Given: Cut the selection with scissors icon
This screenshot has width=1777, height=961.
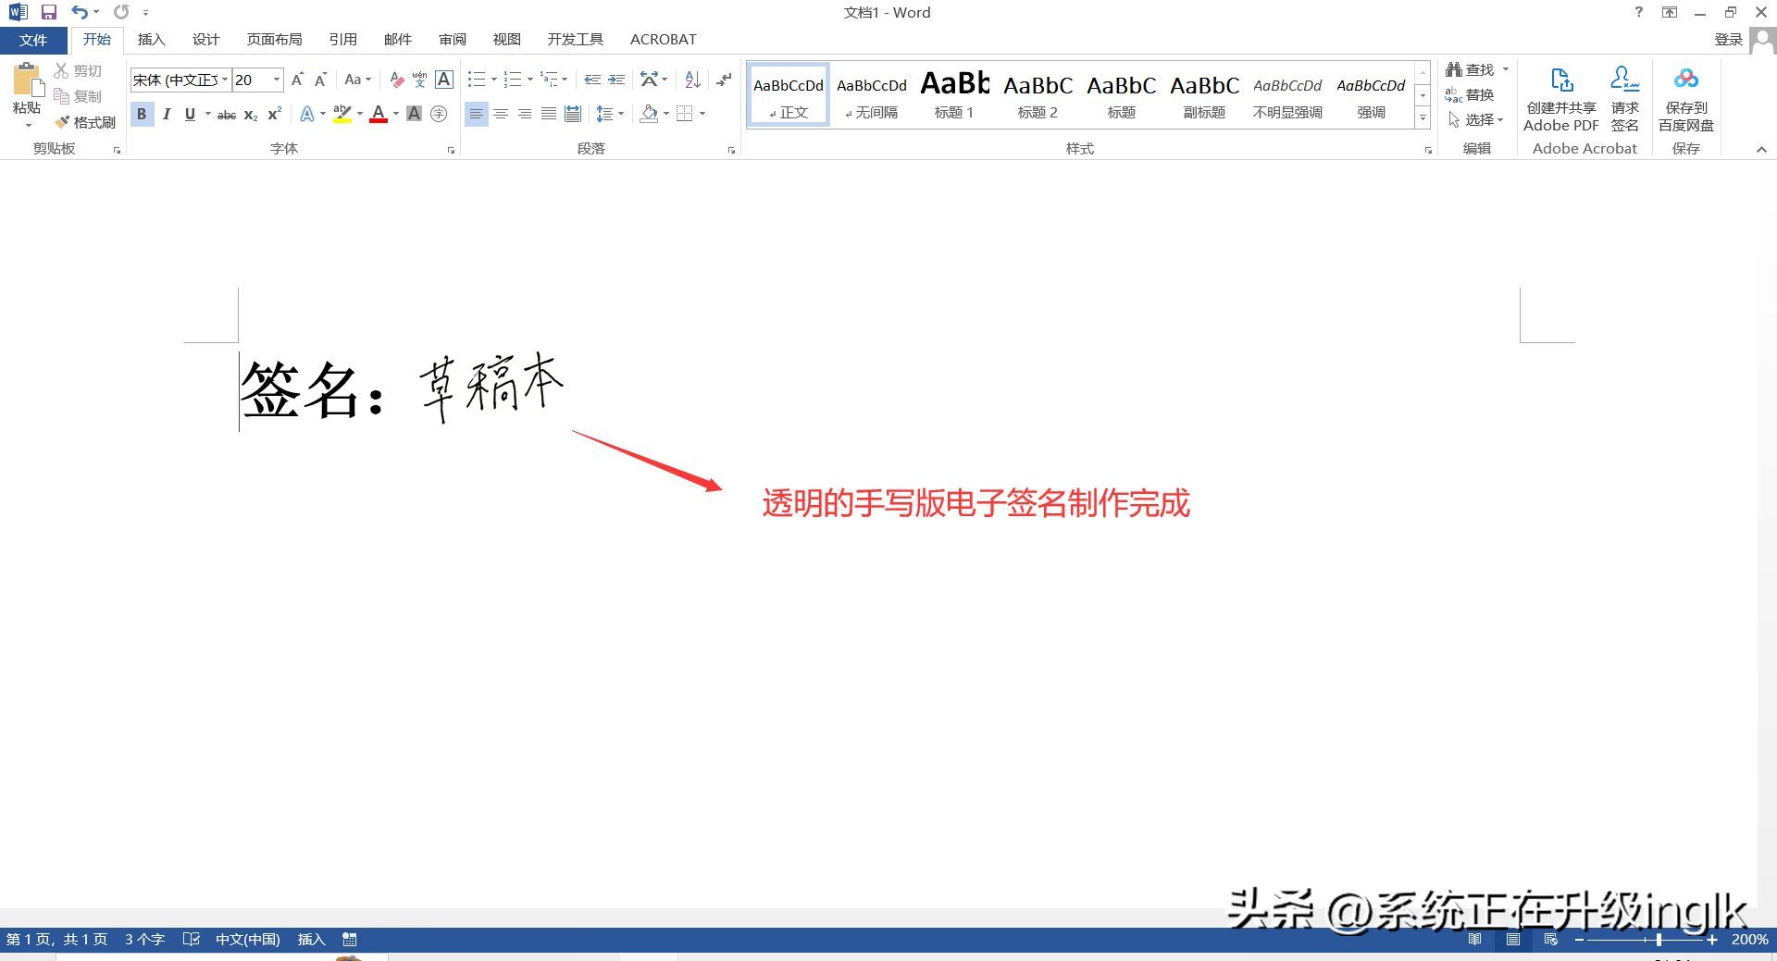Looking at the screenshot, I should pyautogui.click(x=78, y=70).
